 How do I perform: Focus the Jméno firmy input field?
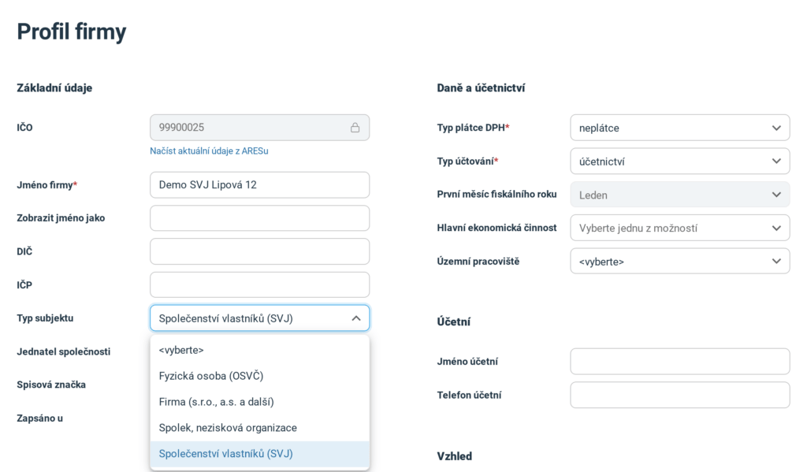(259, 185)
